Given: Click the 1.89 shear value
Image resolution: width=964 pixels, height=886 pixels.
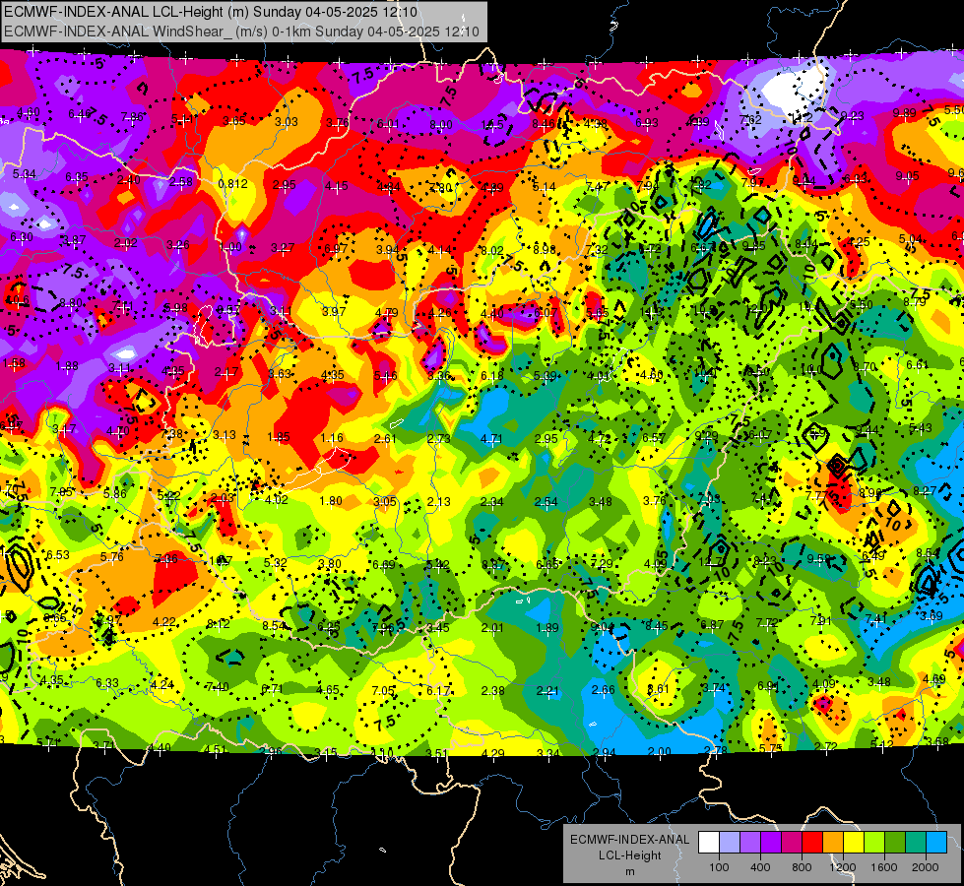Looking at the screenshot, I should [x=547, y=628].
